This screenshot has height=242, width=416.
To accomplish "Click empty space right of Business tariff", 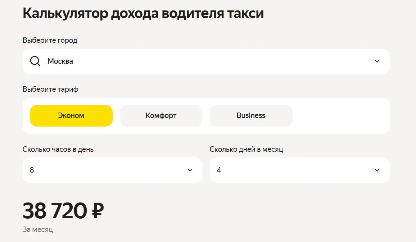I will (340, 116).
